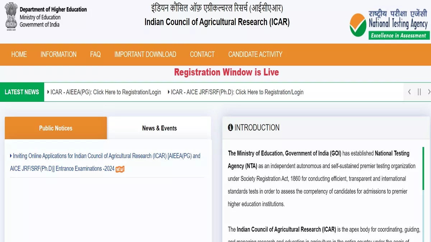The image size is (431, 242).
Task: Pause the latest news ticker
Action: 419,92
